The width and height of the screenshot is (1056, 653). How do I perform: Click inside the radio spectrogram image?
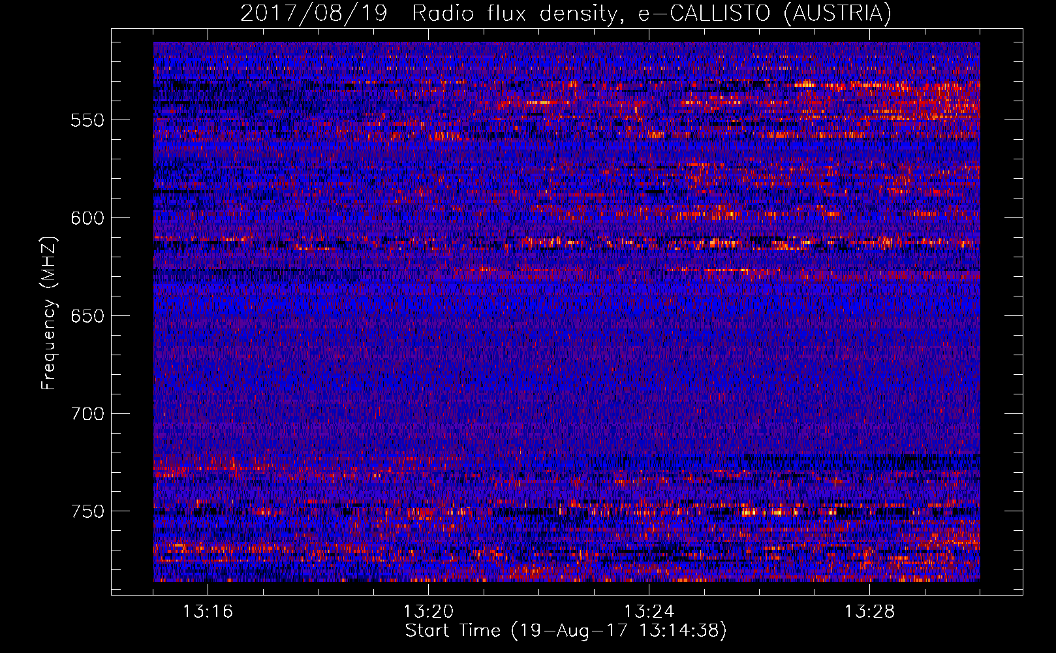pyautogui.click(x=567, y=311)
